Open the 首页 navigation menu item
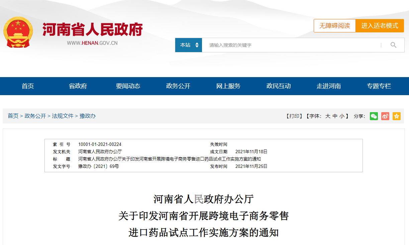 (28, 86)
